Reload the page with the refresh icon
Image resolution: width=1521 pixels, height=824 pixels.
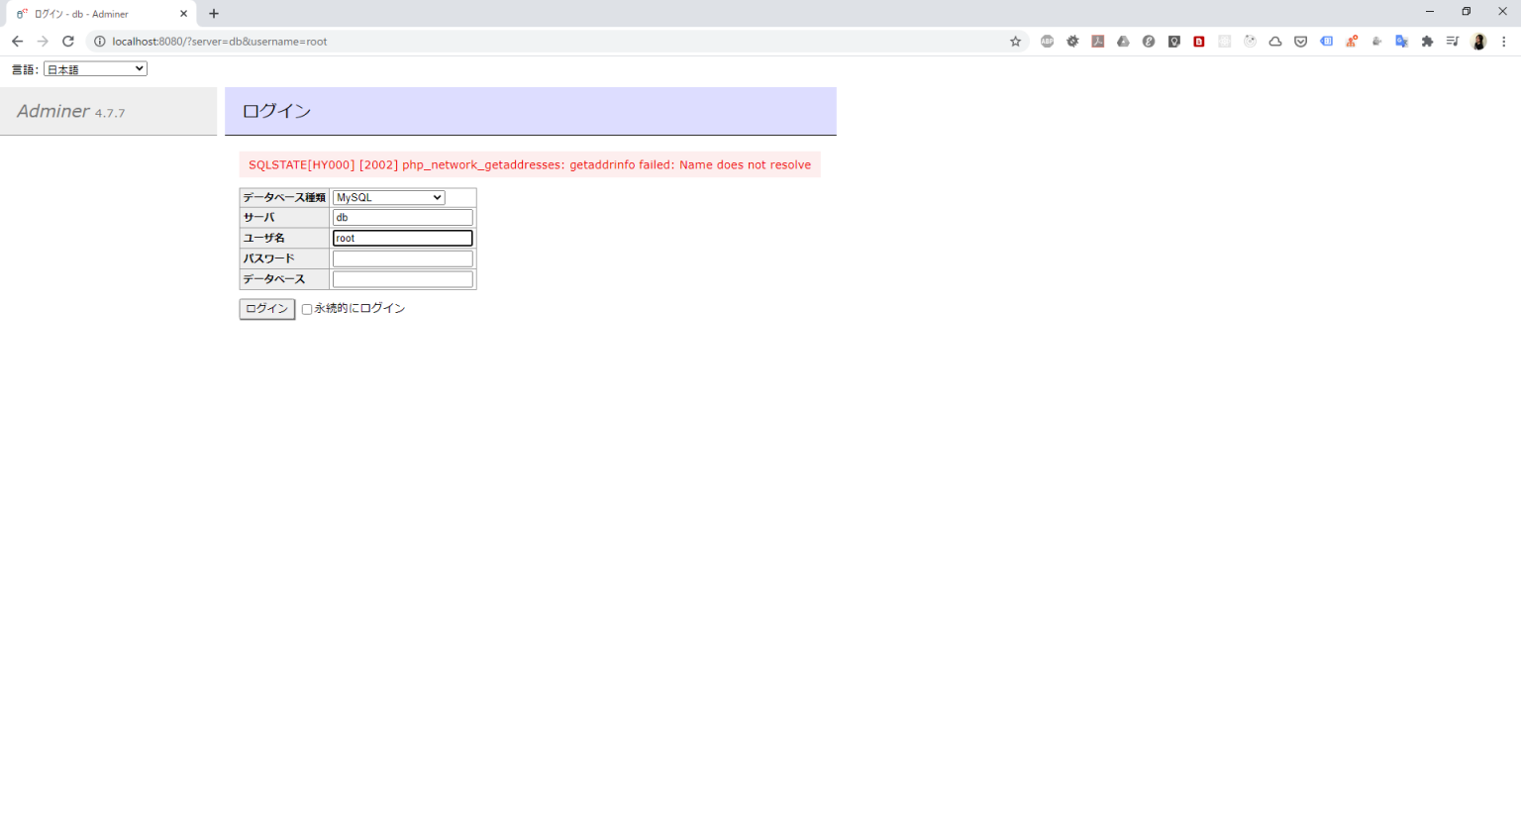[x=68, y=42]
